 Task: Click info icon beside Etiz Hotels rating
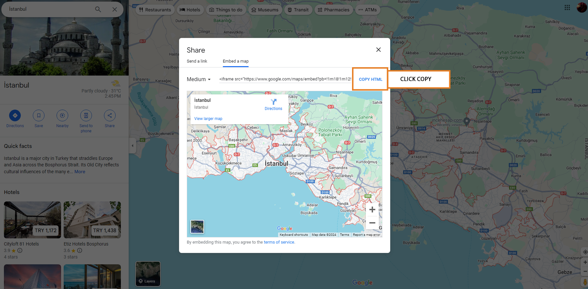[80, 251]
